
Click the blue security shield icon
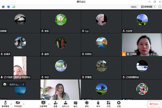coord(9,7)
